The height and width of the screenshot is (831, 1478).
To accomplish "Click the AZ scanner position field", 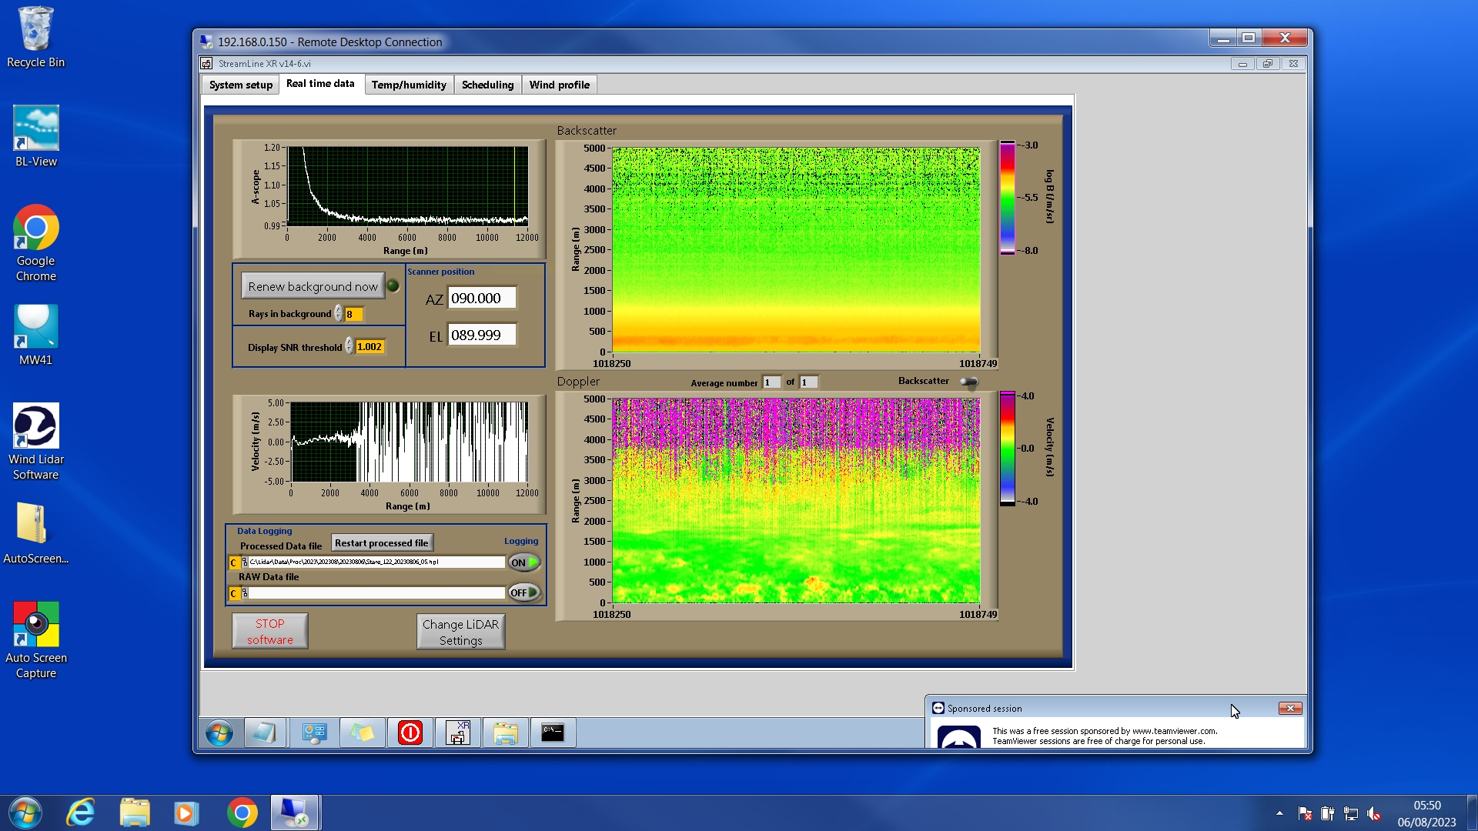I will tap(482, 299).
